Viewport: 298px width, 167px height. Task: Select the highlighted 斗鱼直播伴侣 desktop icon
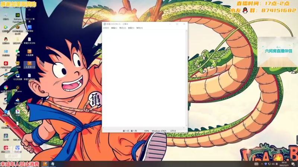pos(29,65)
